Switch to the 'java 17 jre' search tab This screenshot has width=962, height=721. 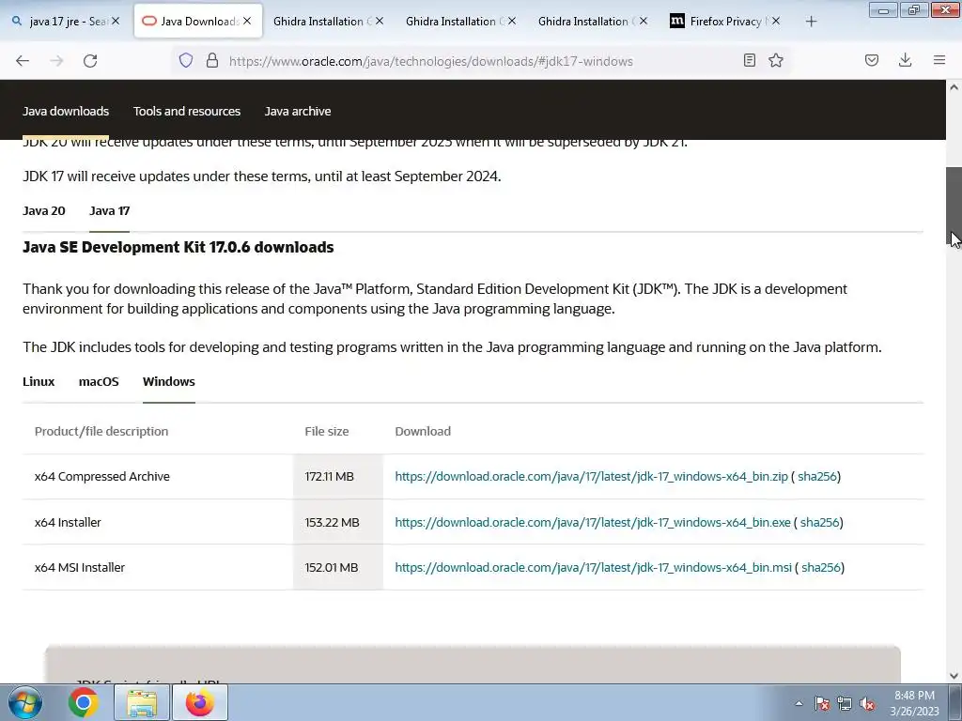point(65,21)
